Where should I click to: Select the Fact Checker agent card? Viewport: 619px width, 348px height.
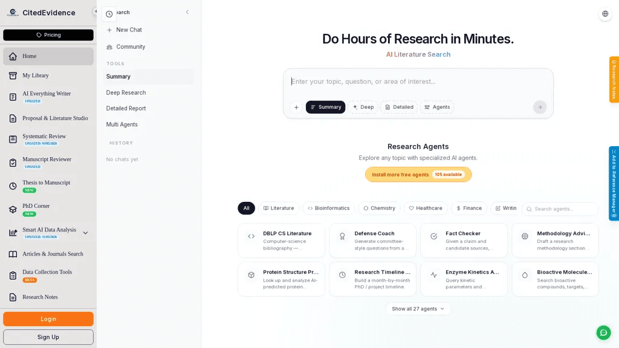tap(464, 240)
